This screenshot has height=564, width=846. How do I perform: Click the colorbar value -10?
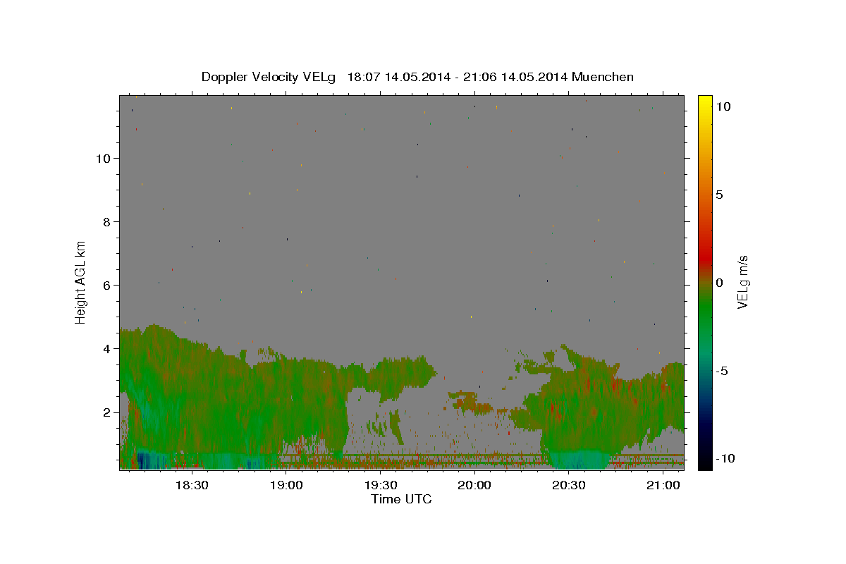coord(725,458)
